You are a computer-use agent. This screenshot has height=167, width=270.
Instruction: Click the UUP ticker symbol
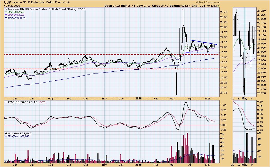(x=7, y=2)
